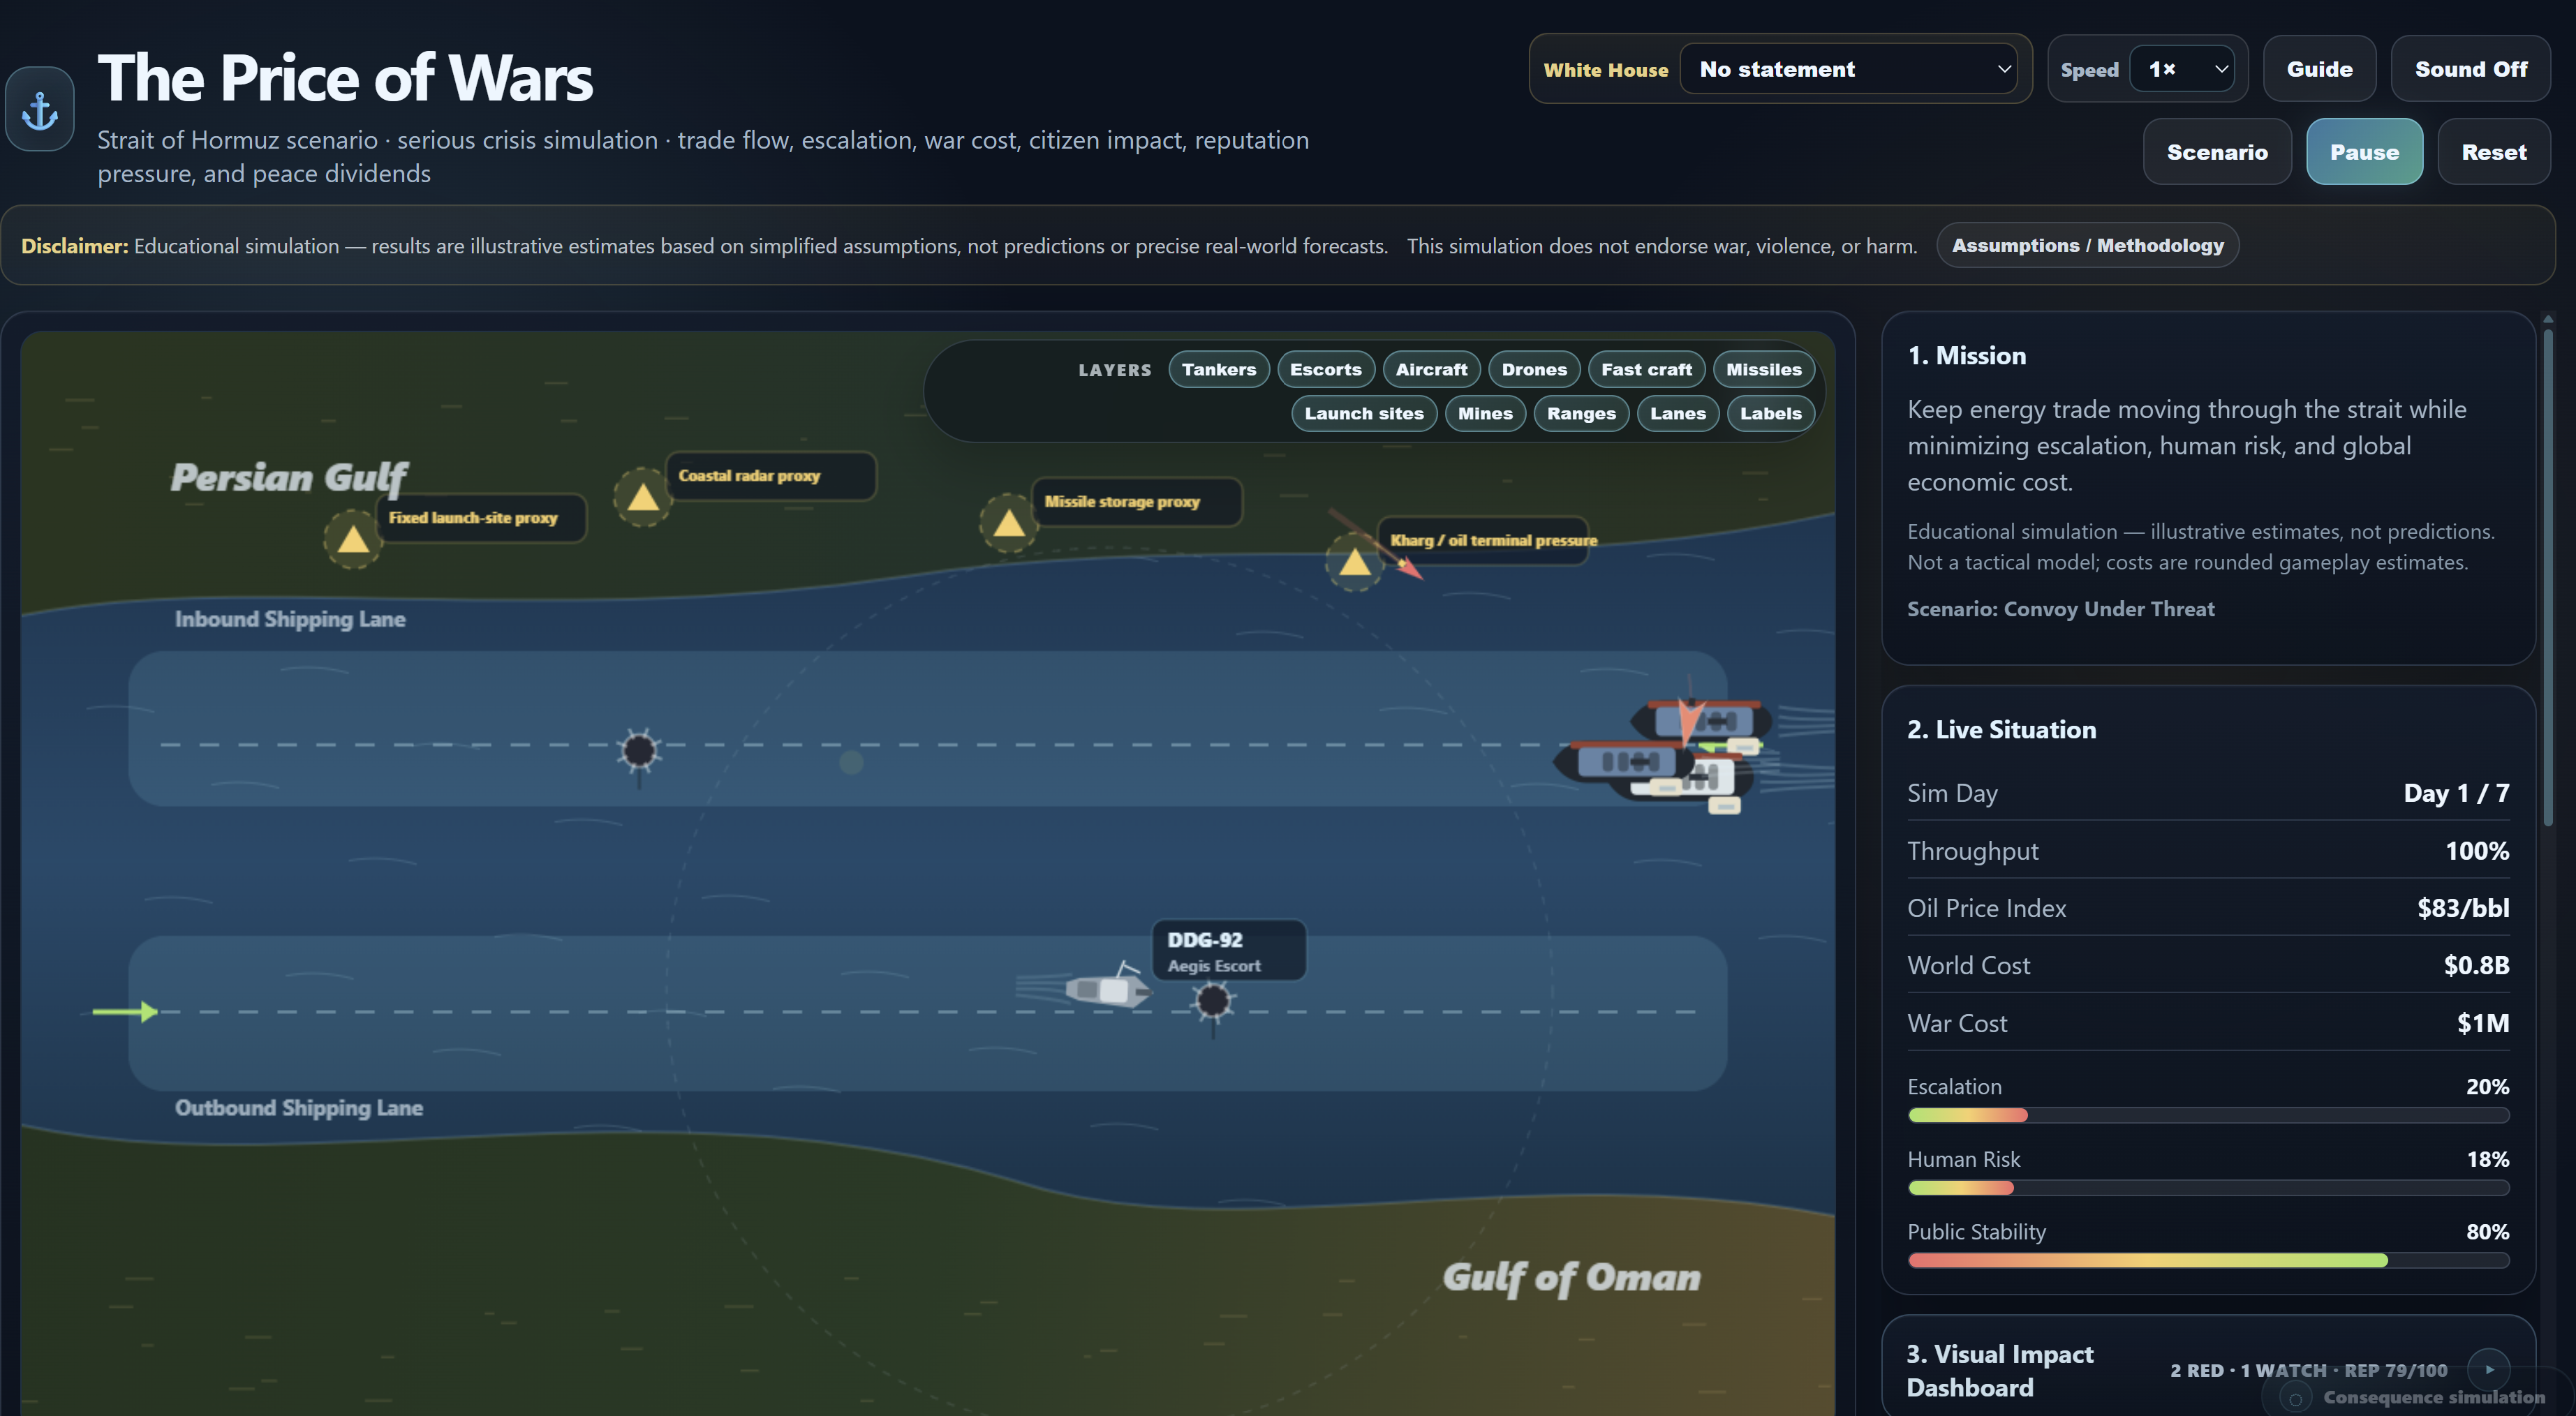Toggle the Aircraft layer
The image size is (2576, 1416).
[1431, 369]
